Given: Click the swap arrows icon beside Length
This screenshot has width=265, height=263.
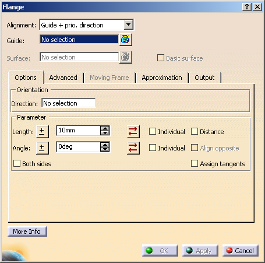Looking at the screenshot, I should [133, 132].
